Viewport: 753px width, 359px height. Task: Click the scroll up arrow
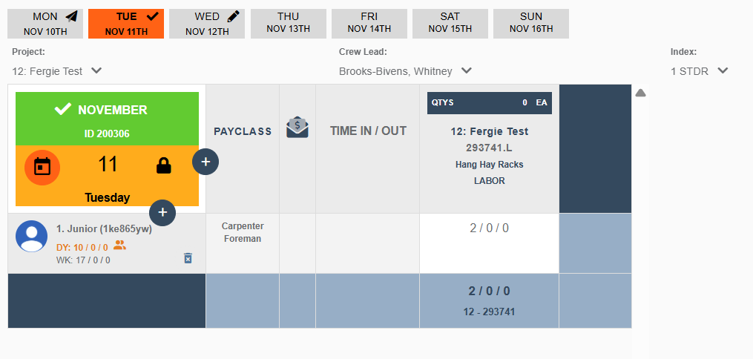(x=641, y=93)
